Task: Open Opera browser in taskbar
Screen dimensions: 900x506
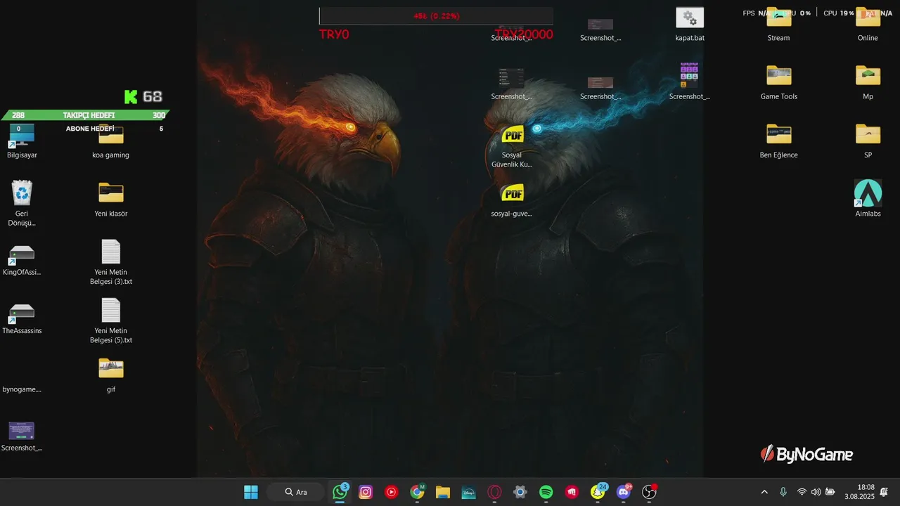Action: tap(495, 492)
